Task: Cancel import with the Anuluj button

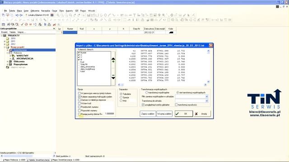Action: pyautogui.click(x=202, y=114)
